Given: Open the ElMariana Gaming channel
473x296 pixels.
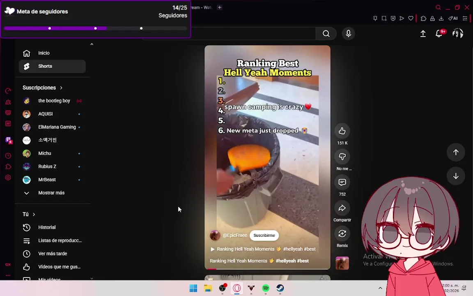Looking at the screenshot, I should click(52, 127).
